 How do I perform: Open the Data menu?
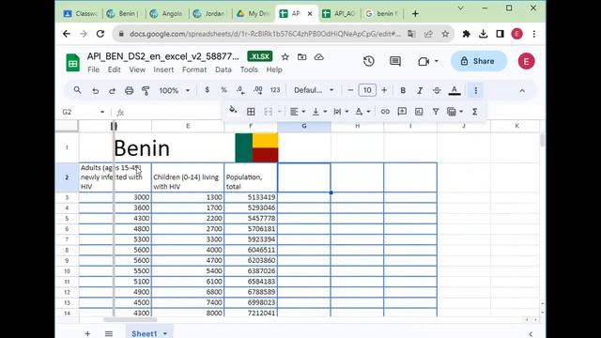[223, 69]
